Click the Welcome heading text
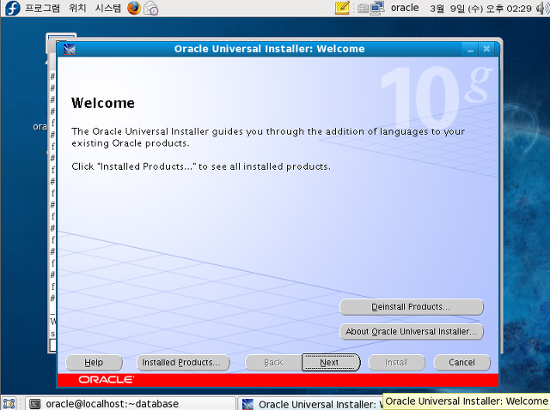Screen dimensions: 550x410 (103, 103)
